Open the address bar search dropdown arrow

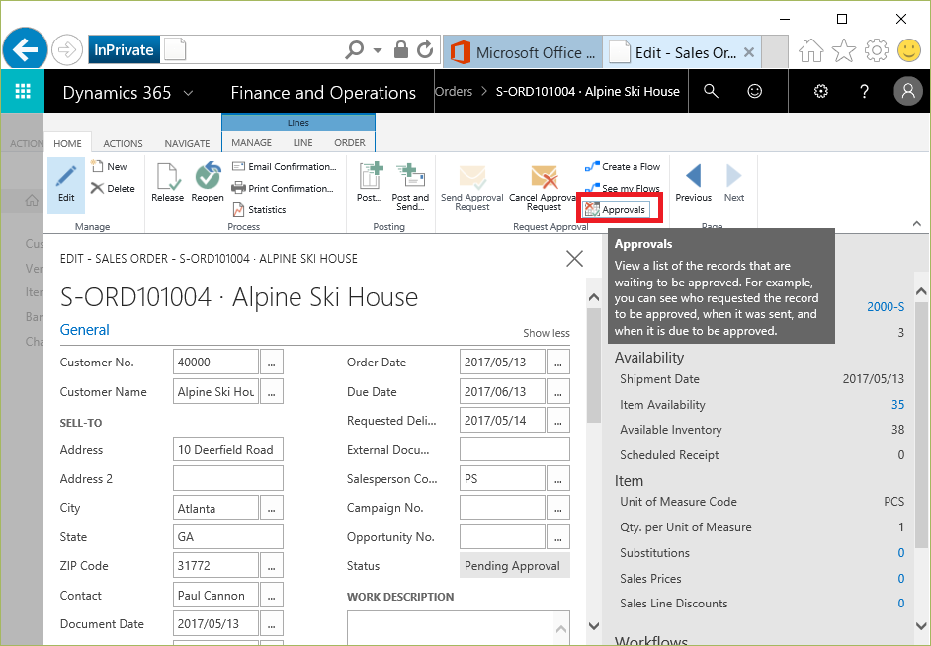378,51
